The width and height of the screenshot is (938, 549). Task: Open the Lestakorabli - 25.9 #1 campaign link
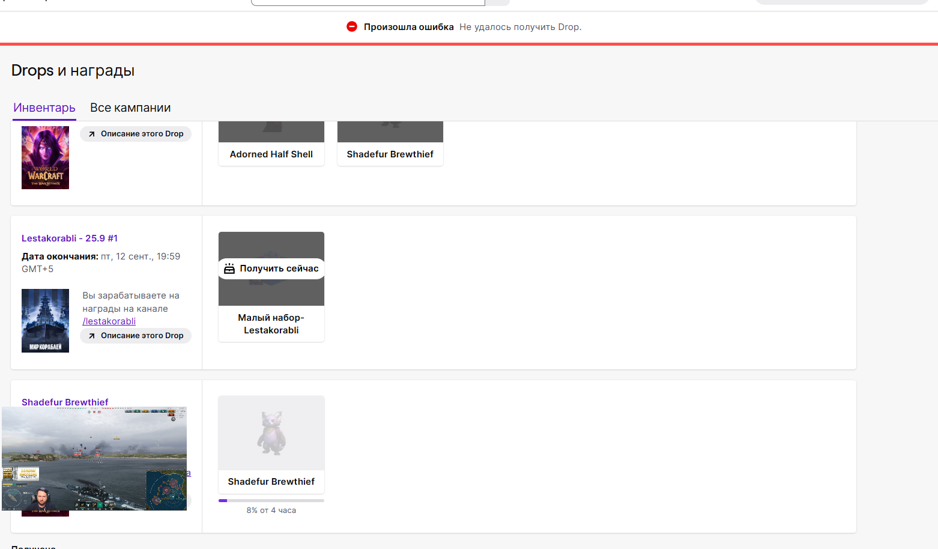click(70, 238)
